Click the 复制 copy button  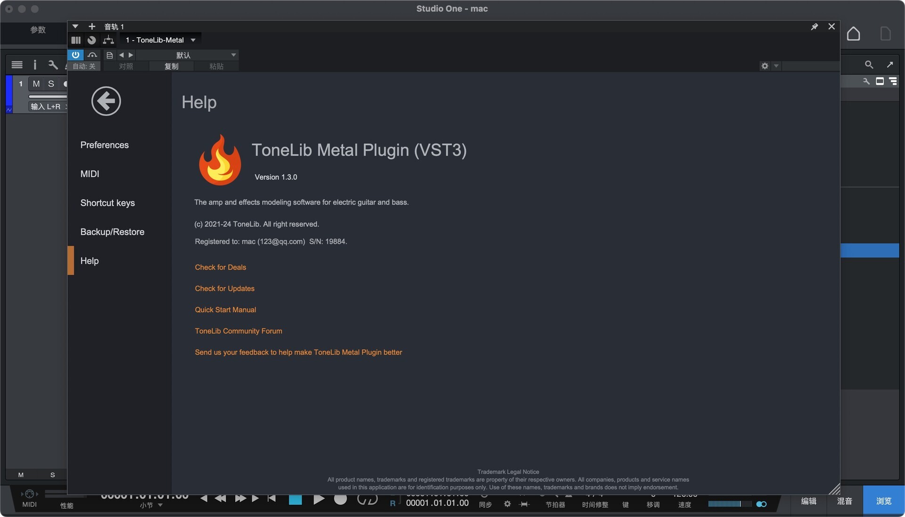pos(171,66)
